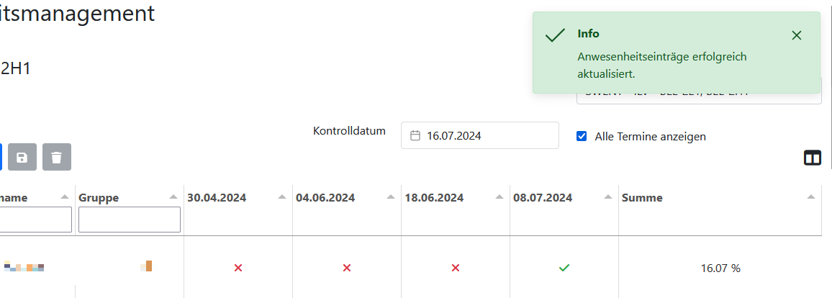Viewport: 832px width, 298px height.
Task: Toggle the red X under 04.06.2024
Action: [347, 268]
